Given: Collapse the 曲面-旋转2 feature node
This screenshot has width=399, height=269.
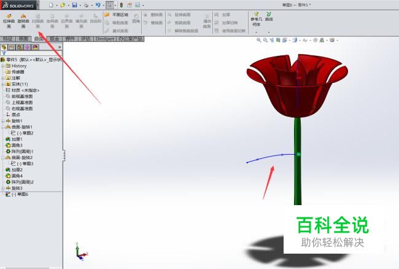Looking at the screenshot, I should (3, 158).
